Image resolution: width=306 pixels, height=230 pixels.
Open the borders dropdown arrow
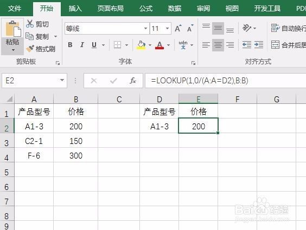pyautogui.click(x=126, y=45)
